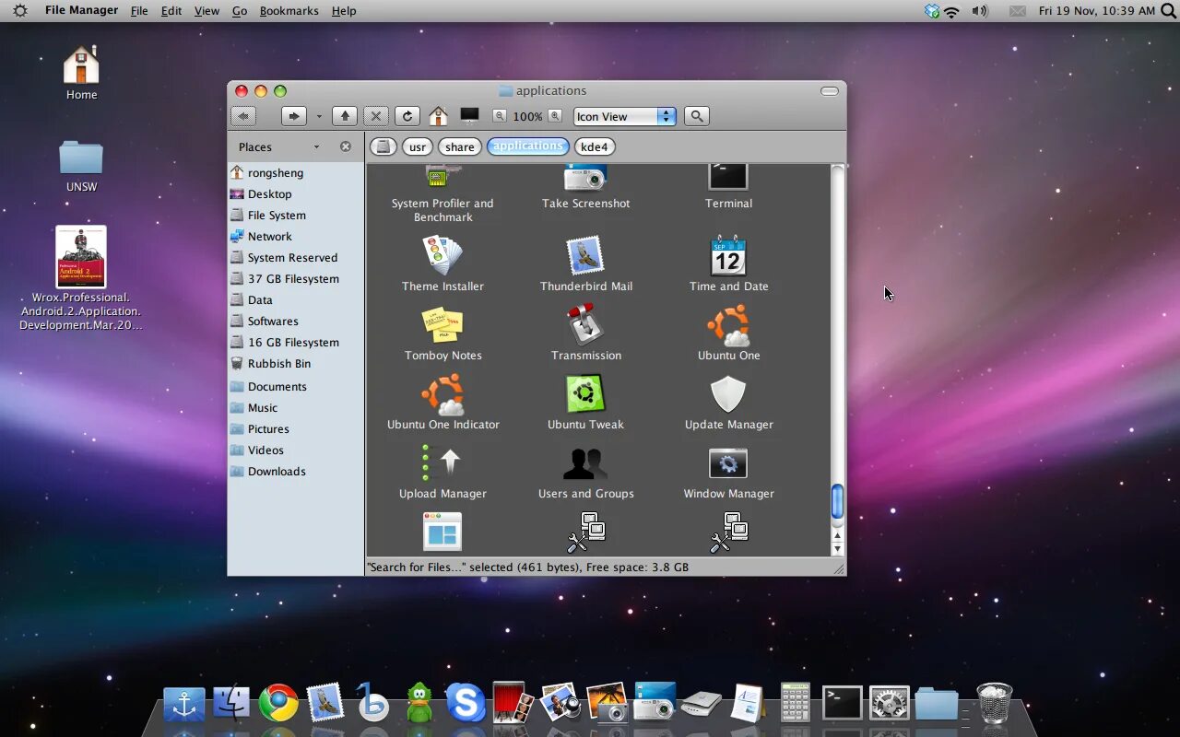Select Transmission application icon
Viewport: 1180px width, 737px height.
coord(585,325)
